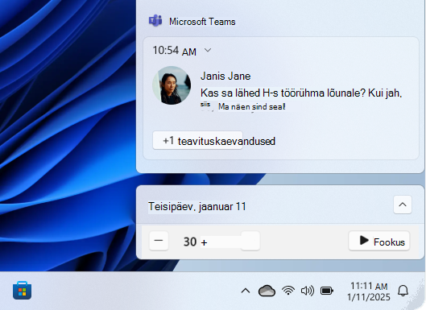Click the 10:54 AM notification timestamp
This screenshot has height=310, width=426.
[x=175, y=51]
